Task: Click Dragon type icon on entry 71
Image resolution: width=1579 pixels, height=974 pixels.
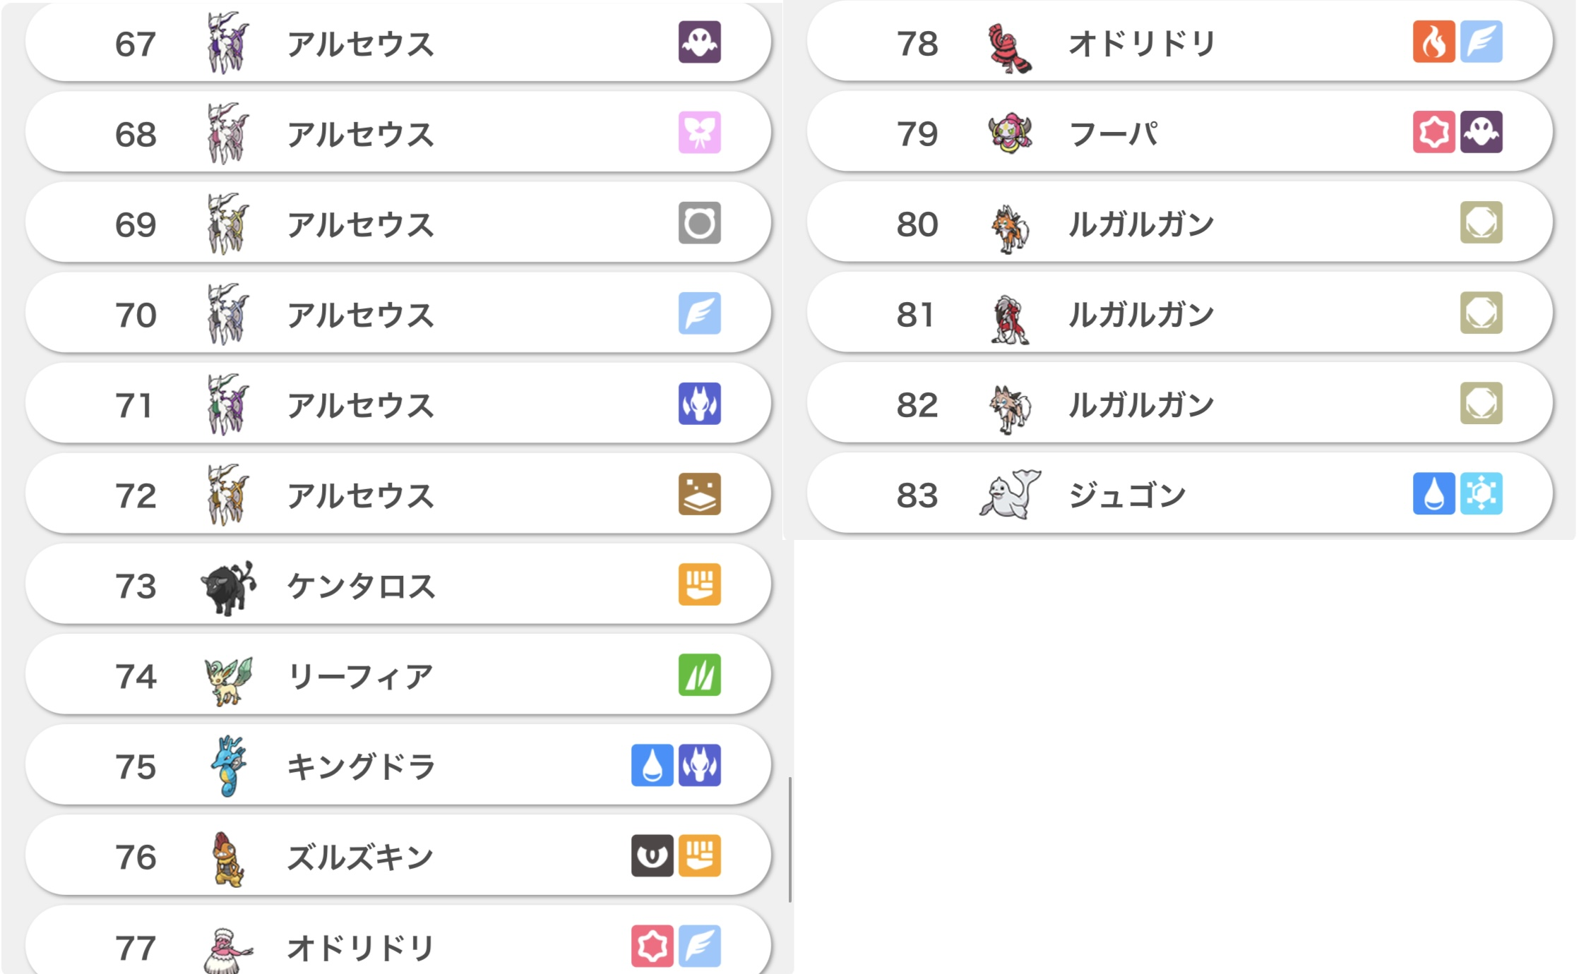Action: pyautogui.click(x=699, y=404)
